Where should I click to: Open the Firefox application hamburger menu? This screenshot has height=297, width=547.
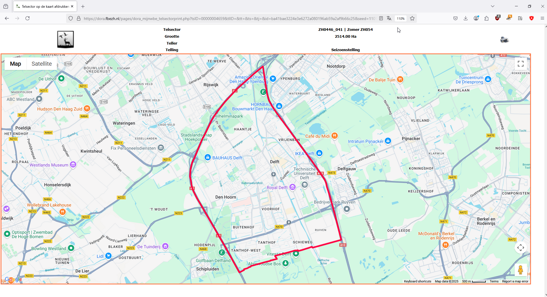(542, 18)
